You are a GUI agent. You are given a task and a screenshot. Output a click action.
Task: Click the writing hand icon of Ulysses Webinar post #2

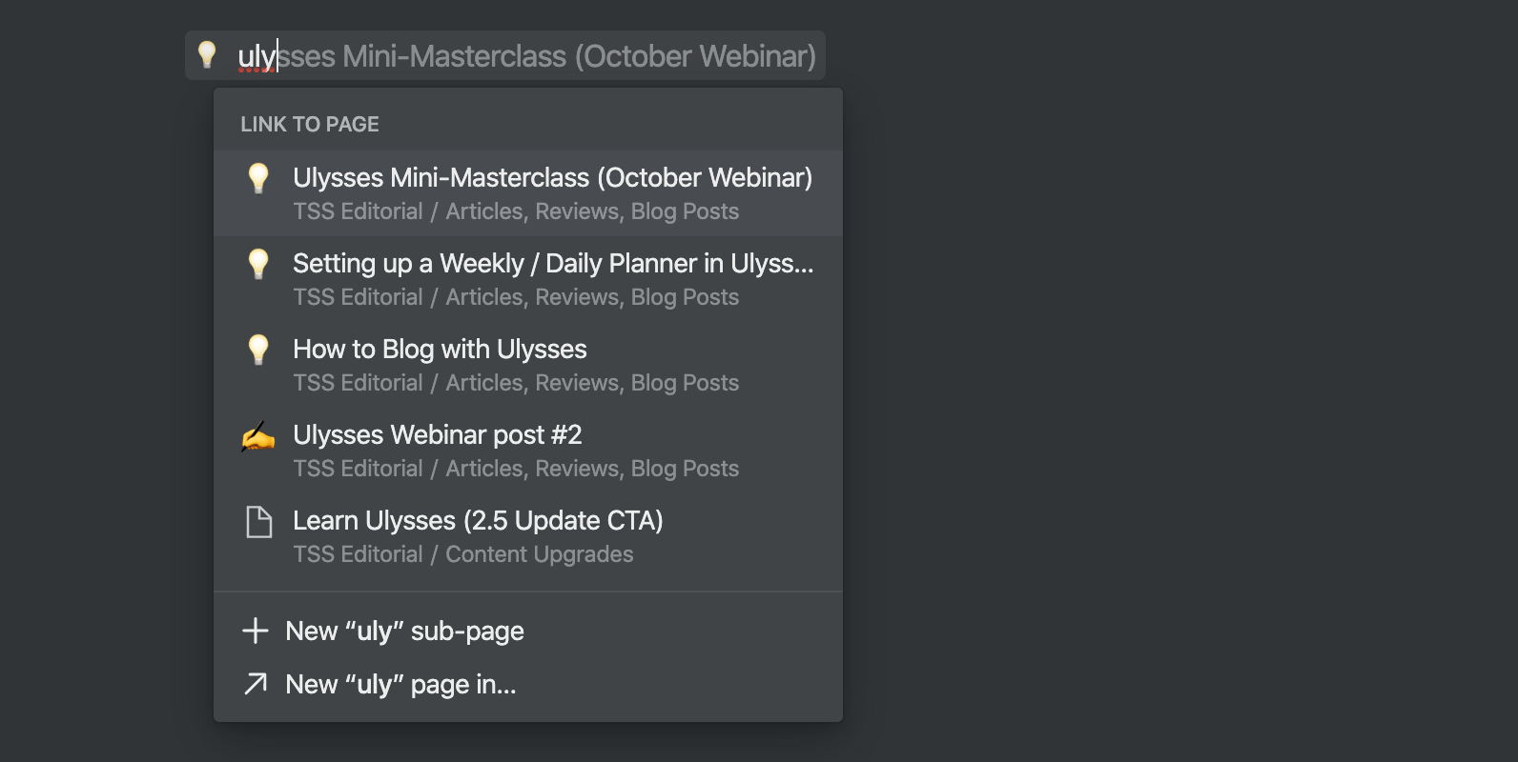pyautogui.click(x=258, y=436)
